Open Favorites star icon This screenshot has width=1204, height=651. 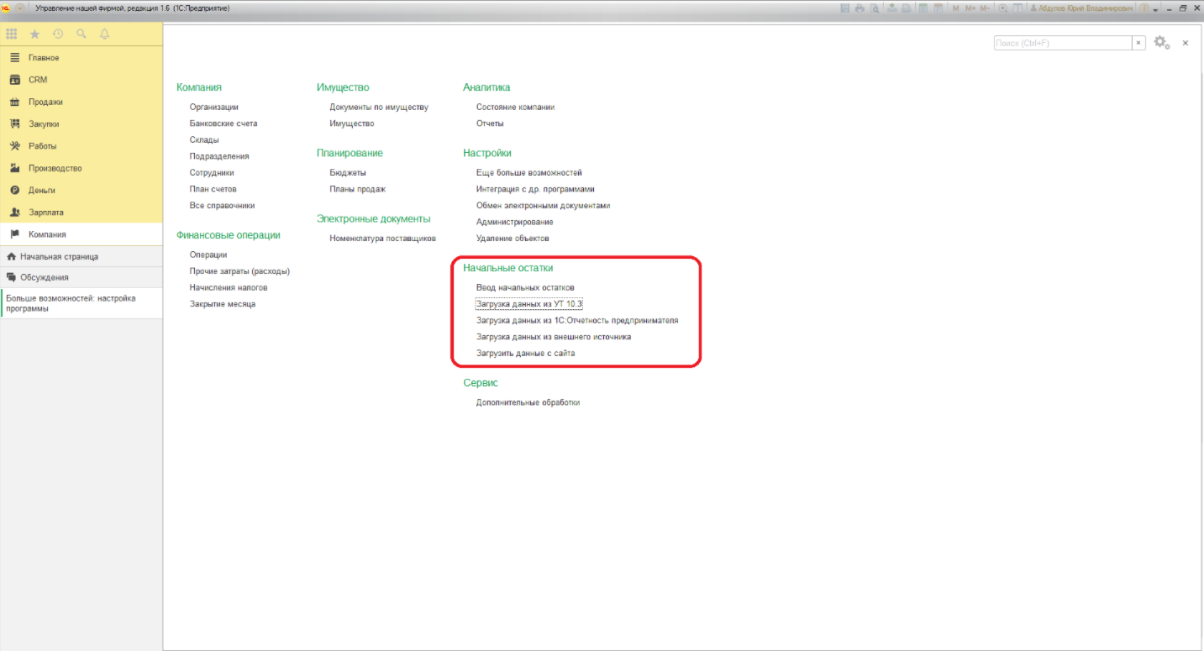(34, 34)
